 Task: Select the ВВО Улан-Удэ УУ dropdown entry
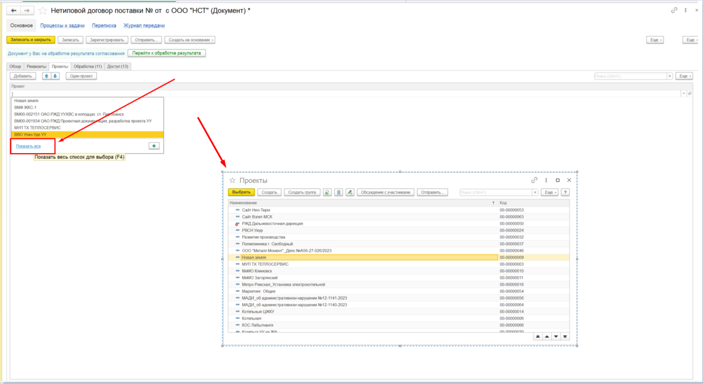click(x=88, y=134)
